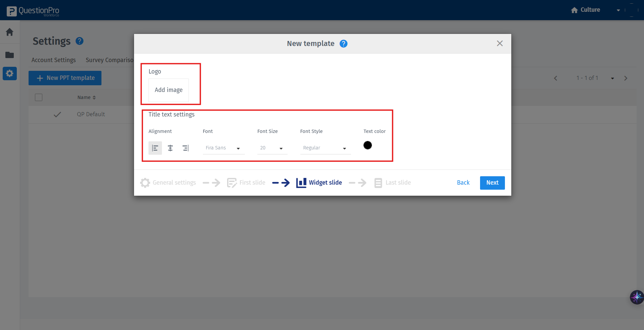Screen dimensions: 644x330
Task: Click the Last slide step icon
Action: (378, 183)
